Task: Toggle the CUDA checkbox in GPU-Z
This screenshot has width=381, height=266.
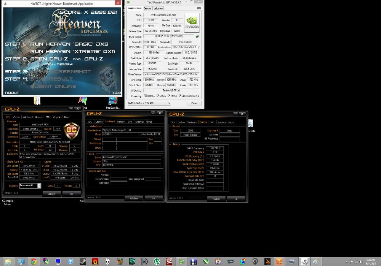Action: 158,96
